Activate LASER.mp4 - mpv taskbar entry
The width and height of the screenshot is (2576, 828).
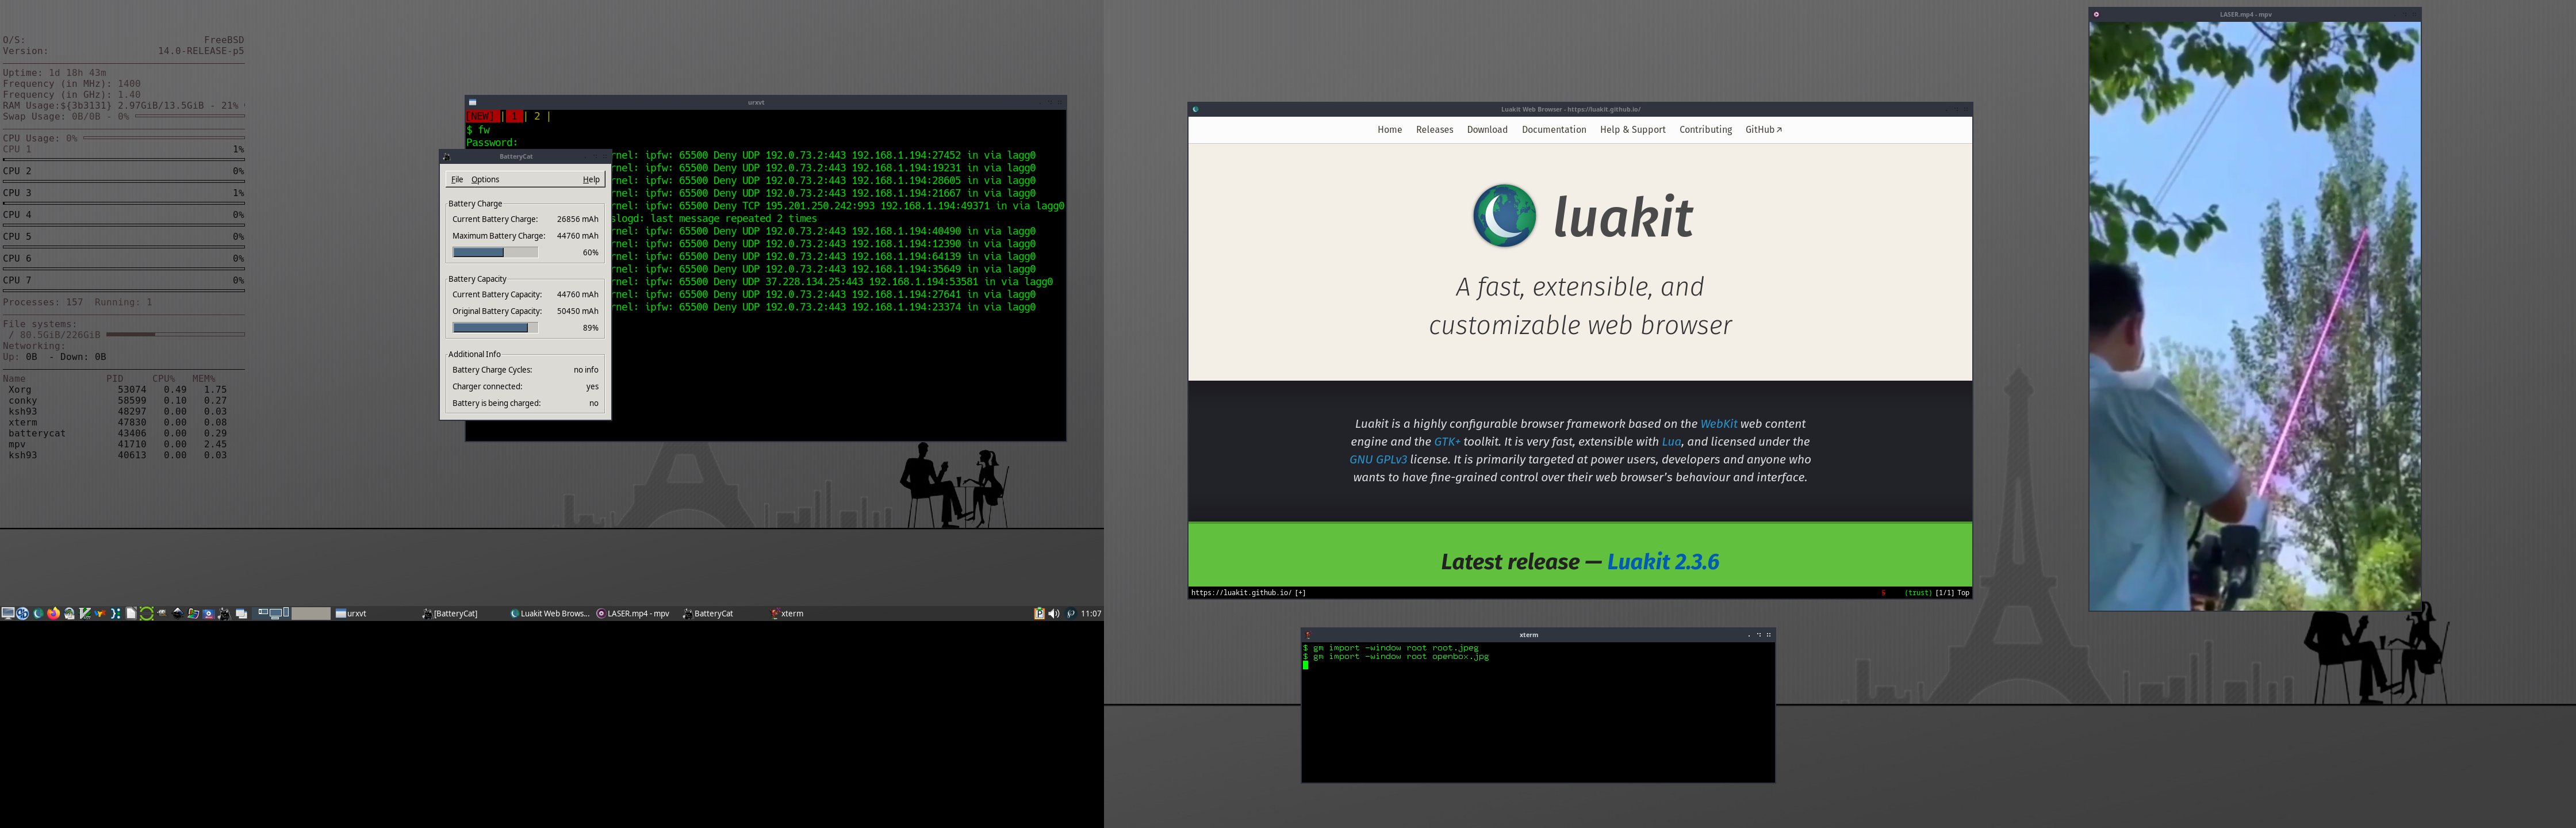click(636, 614)
